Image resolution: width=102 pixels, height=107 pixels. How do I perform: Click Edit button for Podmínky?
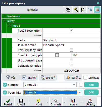click(91, 92)
